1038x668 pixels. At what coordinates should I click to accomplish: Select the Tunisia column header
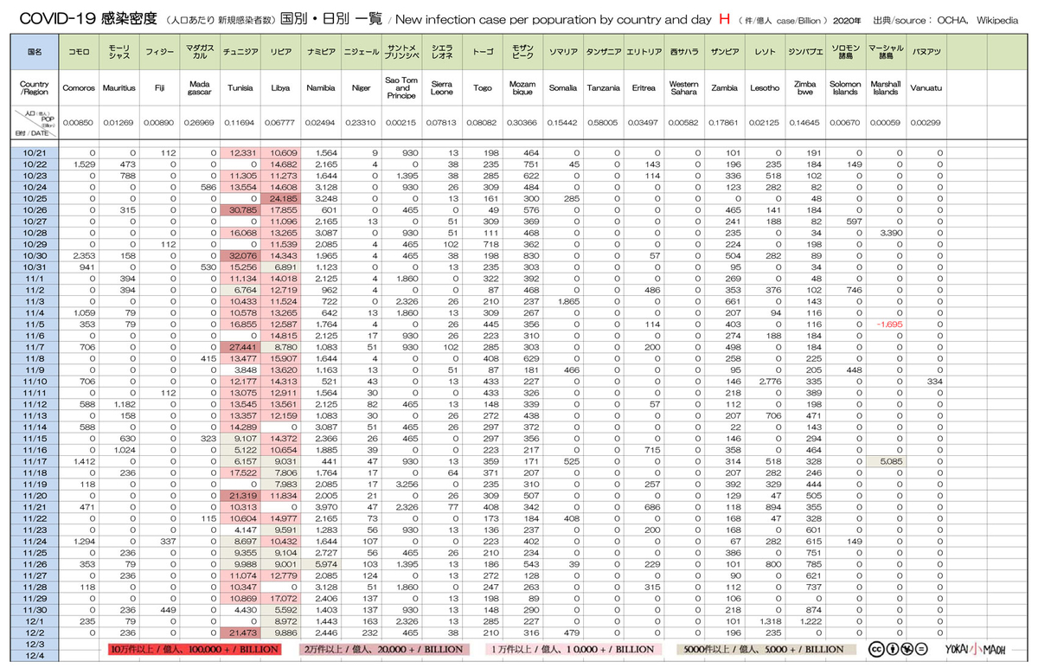click(240, 87)
